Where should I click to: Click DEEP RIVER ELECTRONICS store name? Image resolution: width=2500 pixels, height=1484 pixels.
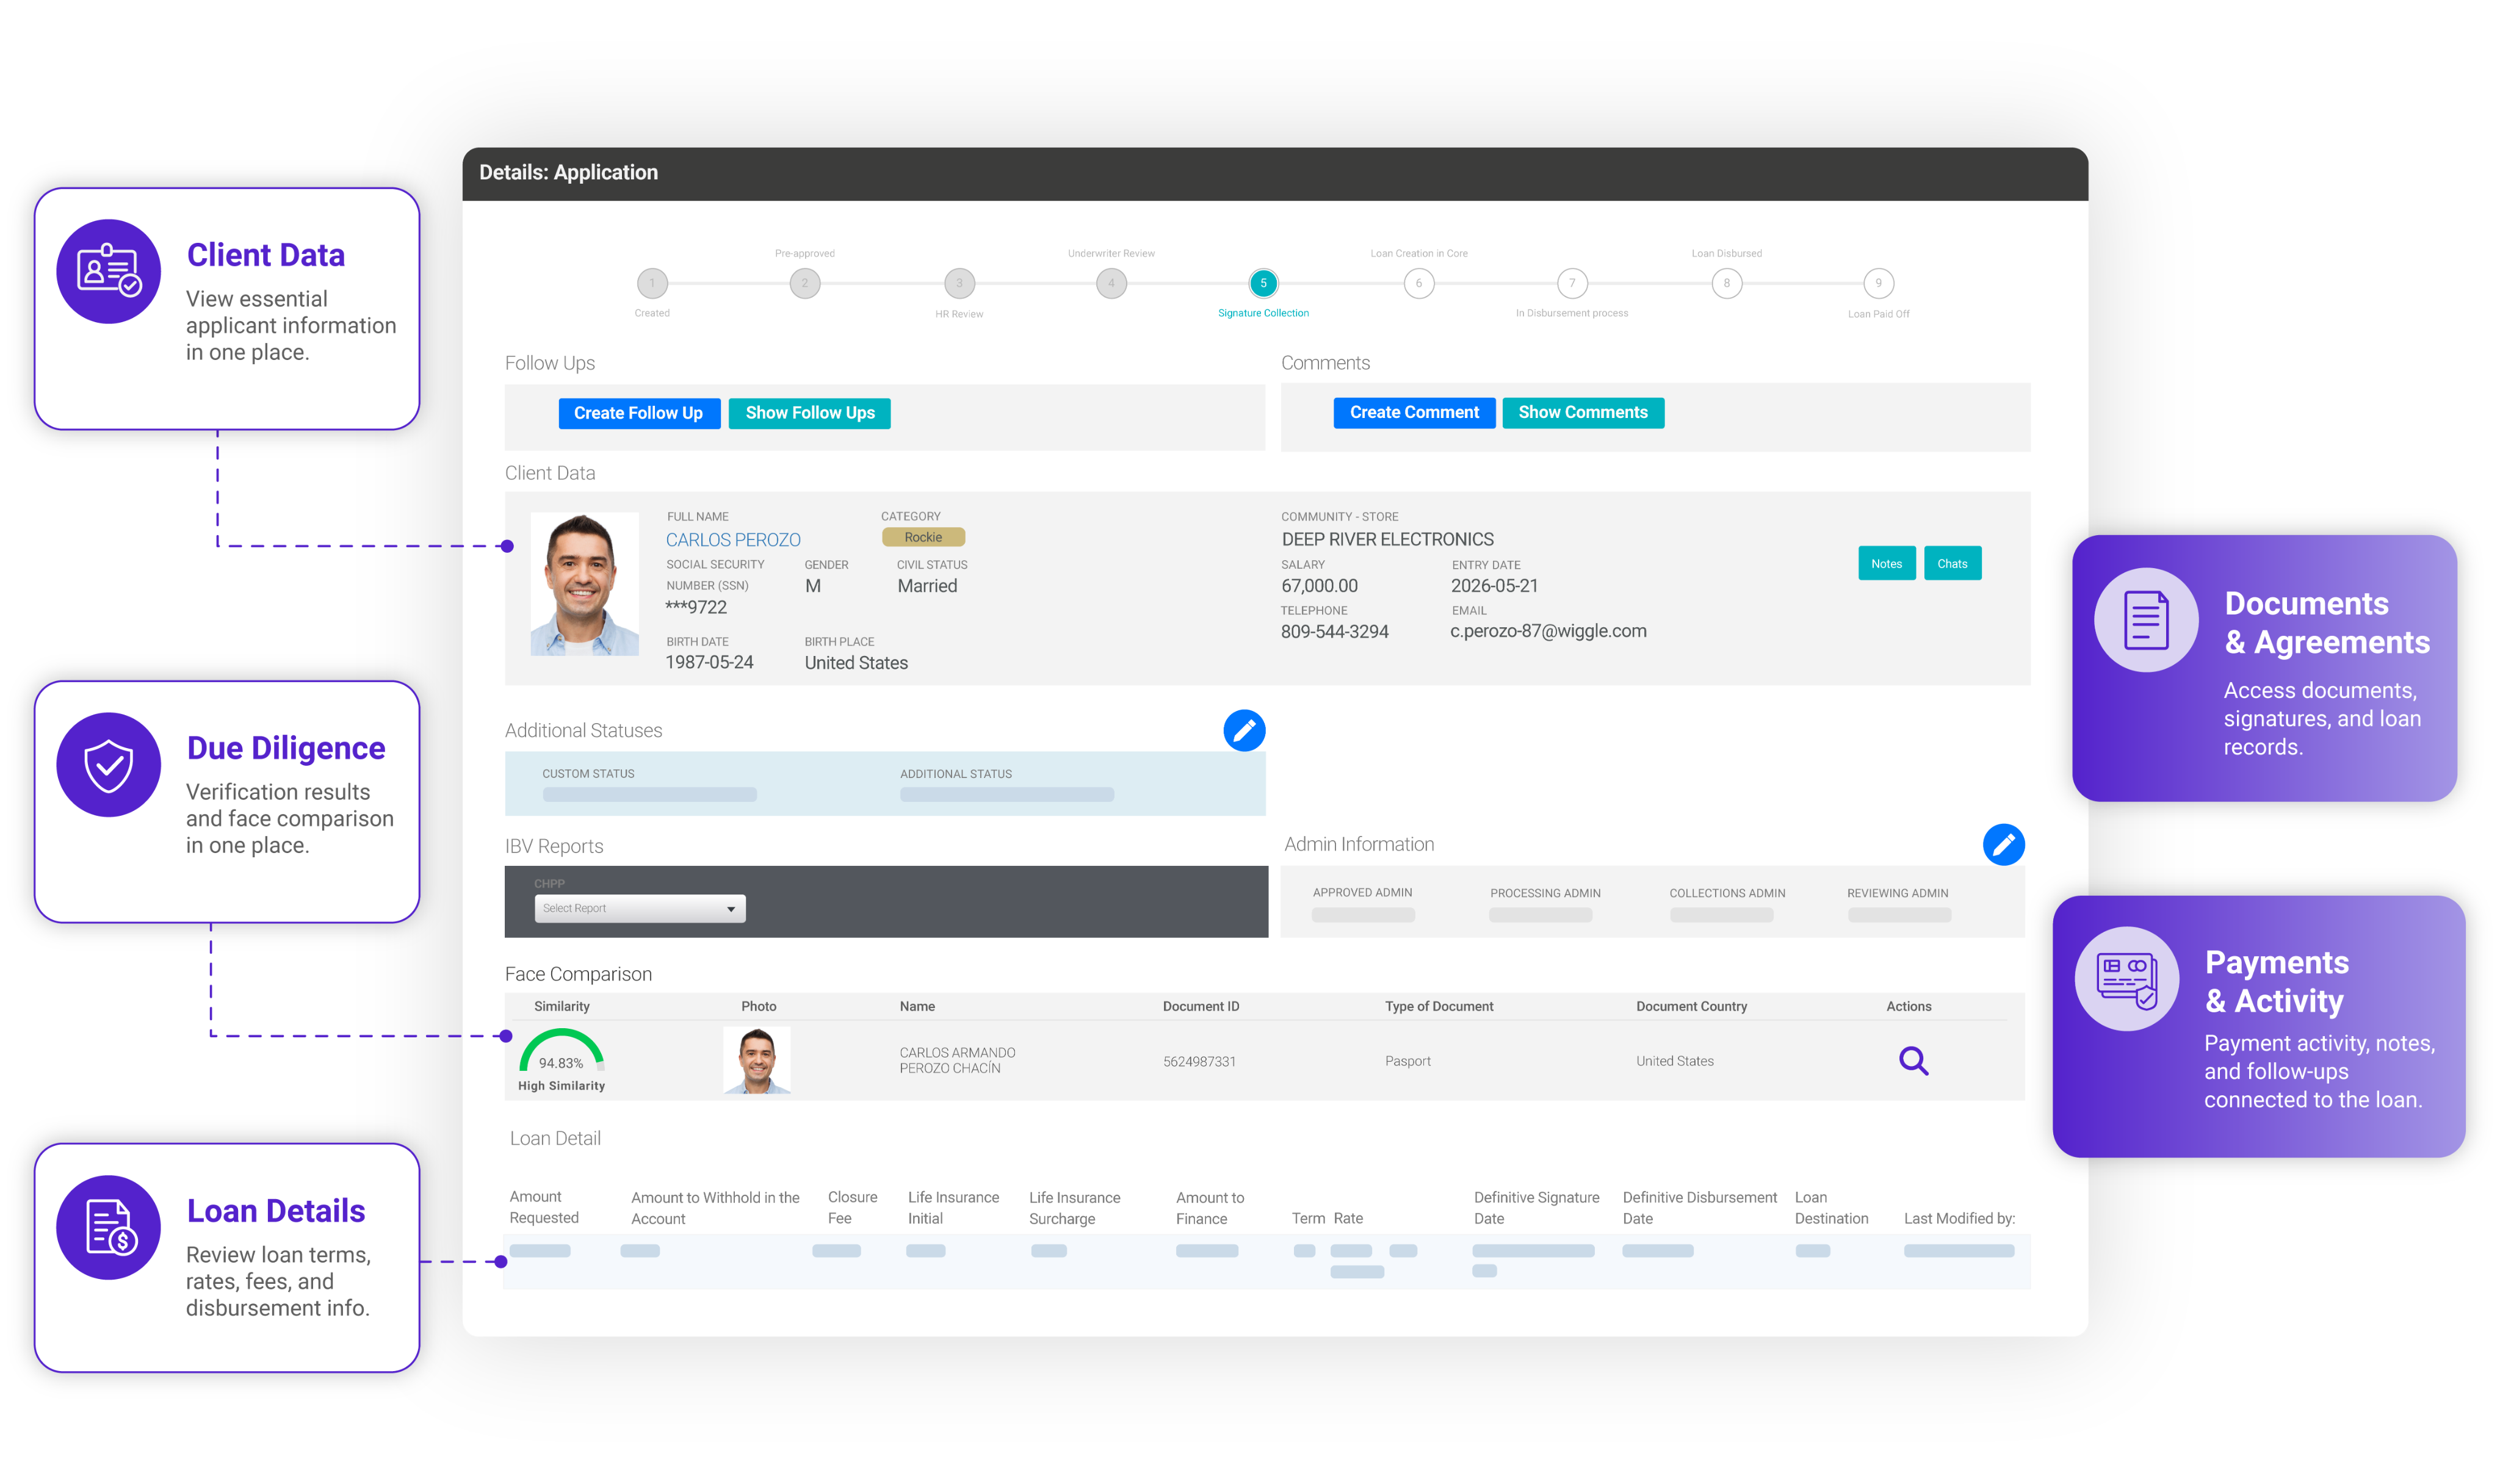click(x=1387, y=539)
